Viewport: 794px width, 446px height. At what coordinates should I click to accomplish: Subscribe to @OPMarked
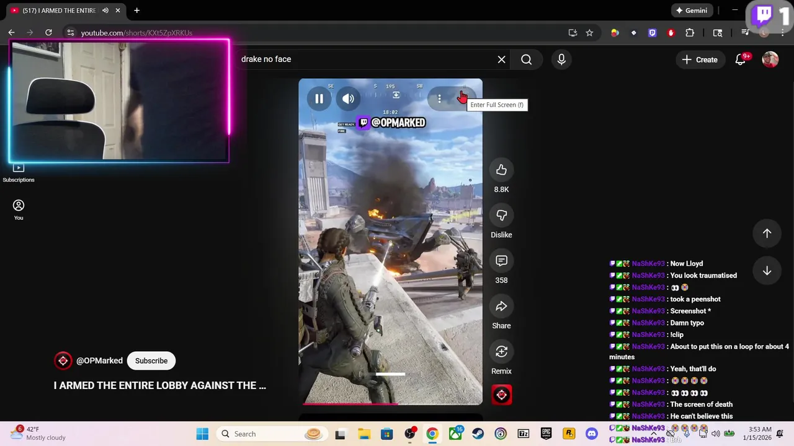pos(151,361)
